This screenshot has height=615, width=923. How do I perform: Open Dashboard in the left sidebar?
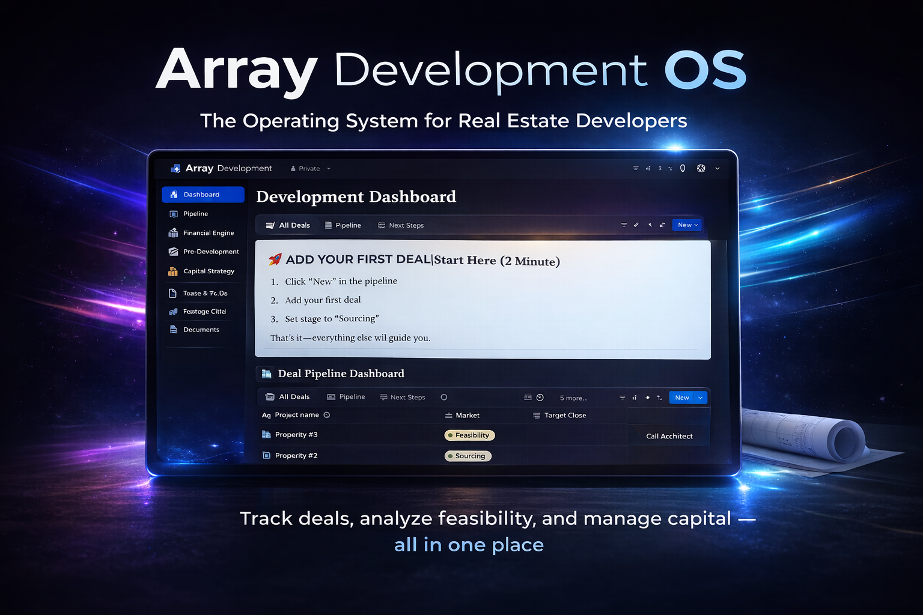pyautogui.click(x=203, y=195)
